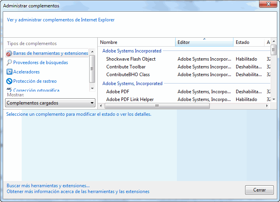
Task: Click the add-on types list scroll up arrow
Action: [x=92, y=52]
